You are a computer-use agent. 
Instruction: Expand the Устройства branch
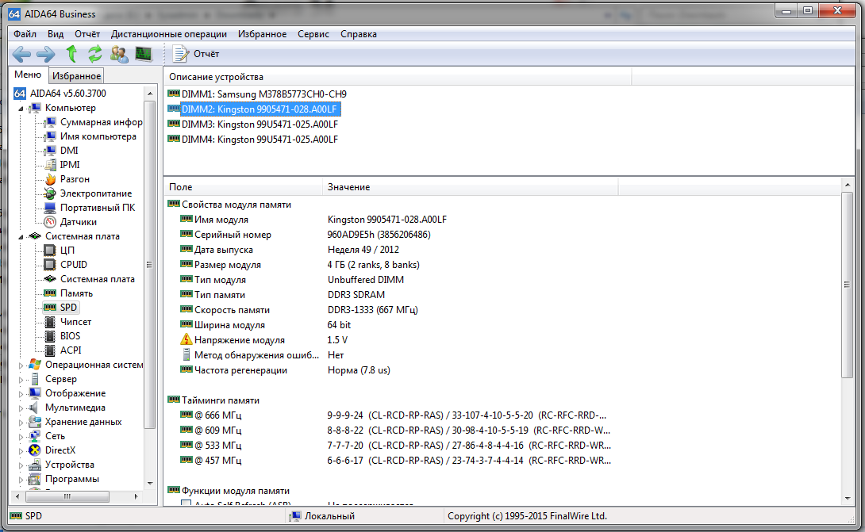click(x=21, y=465)
